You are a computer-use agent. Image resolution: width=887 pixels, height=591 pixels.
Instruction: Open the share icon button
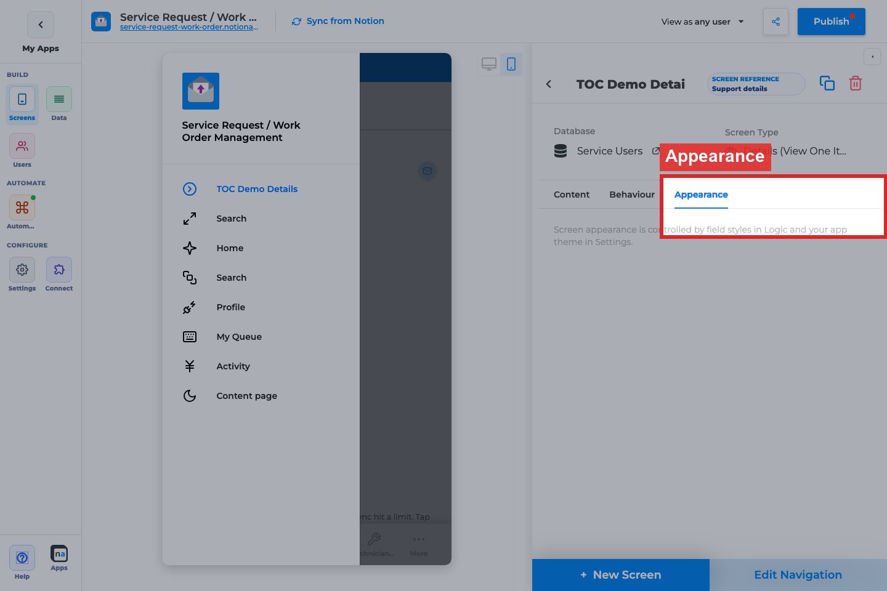pos(776,22)
